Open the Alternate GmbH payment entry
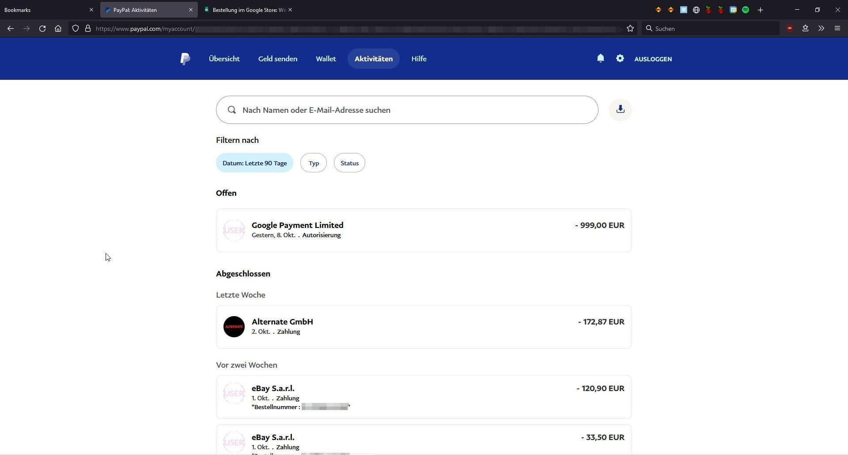Viewport: 848px width, 455px height. (x=424, y=327)
